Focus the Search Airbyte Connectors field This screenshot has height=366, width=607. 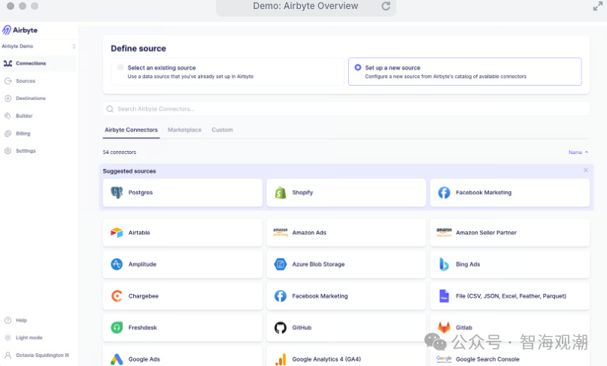pyautogui.click(x=346, y=109)
